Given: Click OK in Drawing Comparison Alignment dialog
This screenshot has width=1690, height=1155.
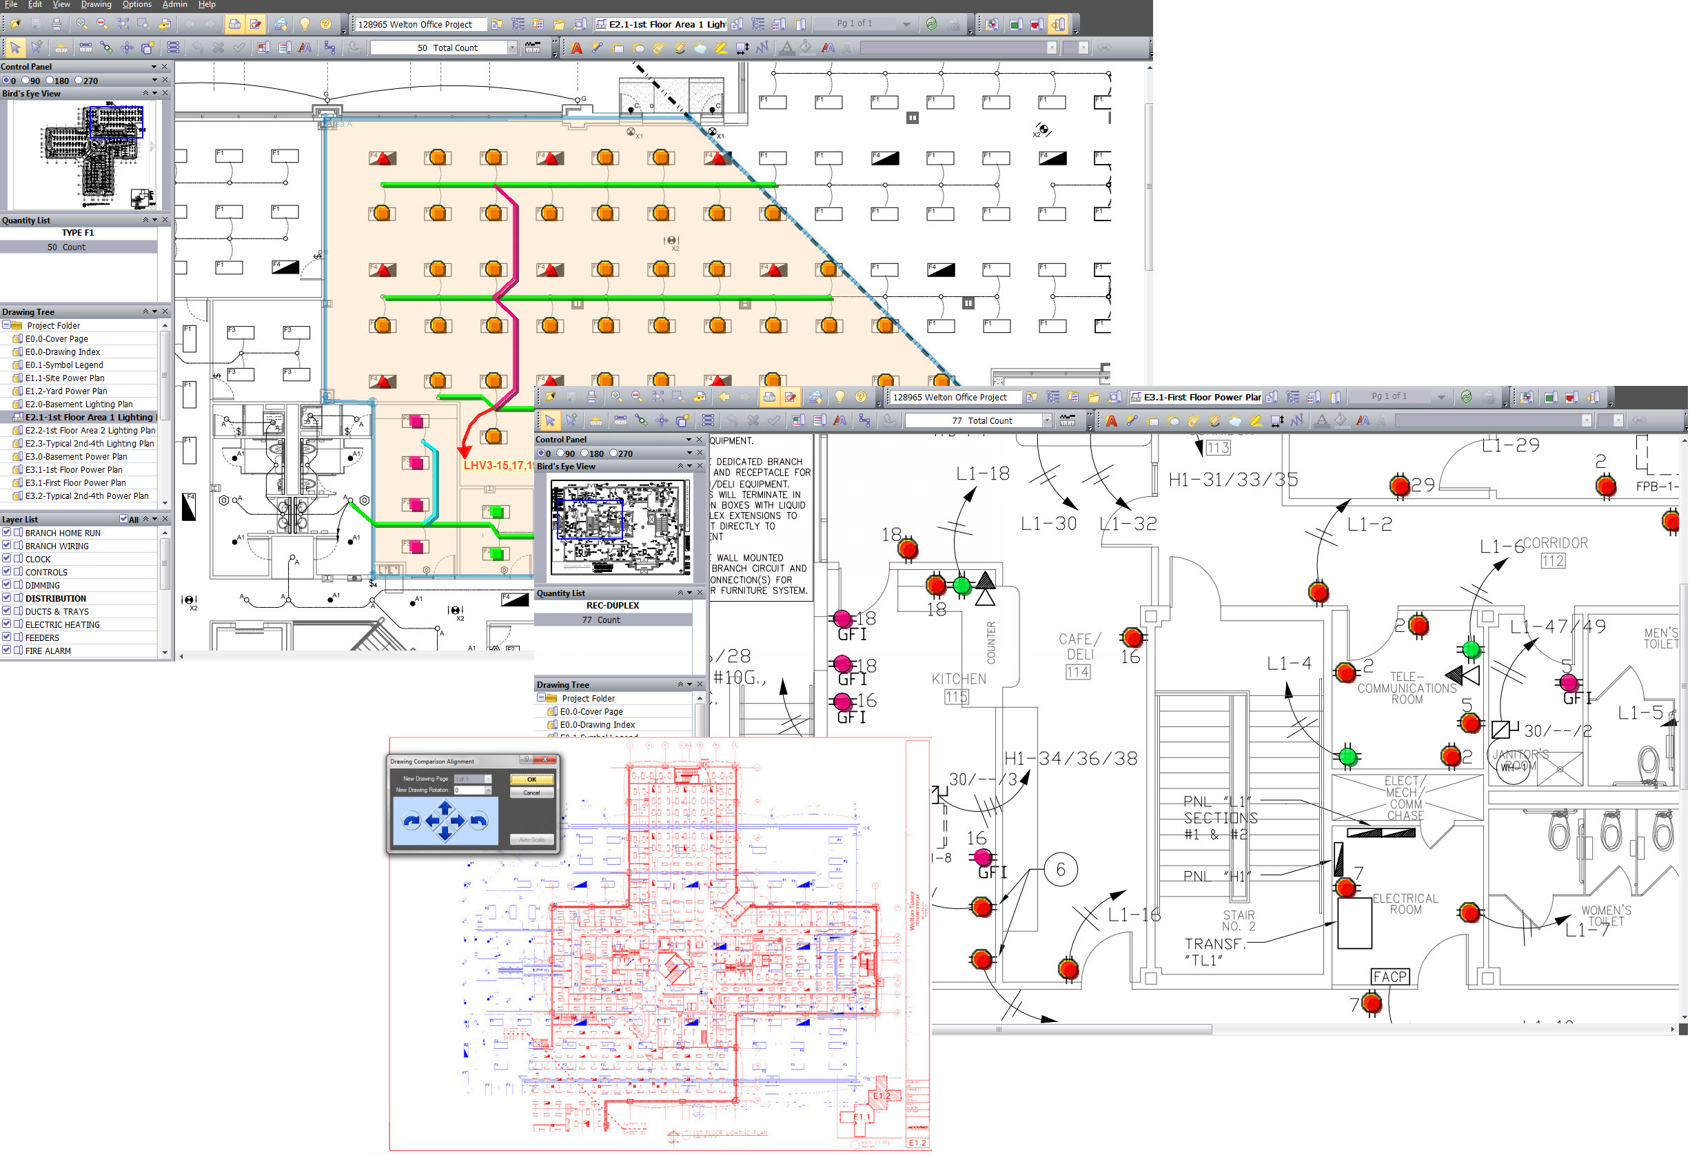Looking at the screenshot, I should coord(531,779).
